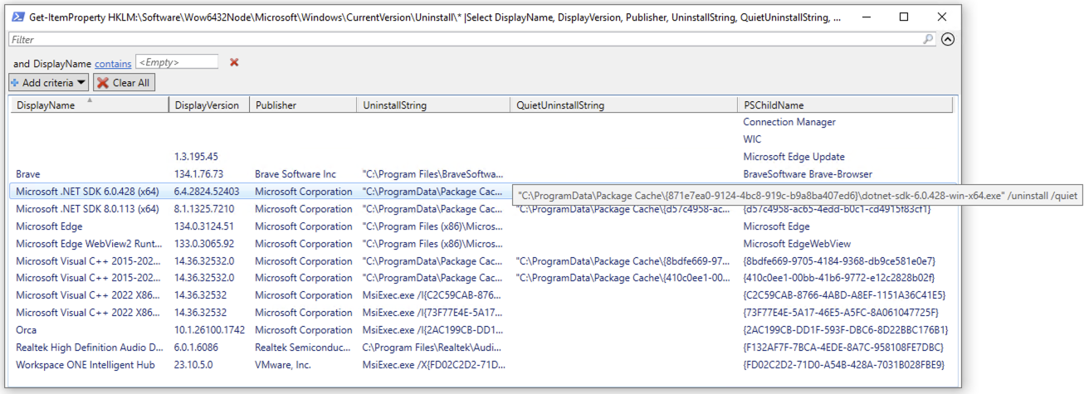The image size is (1089, 394).
Task: Sort by the Publisher column header
Action: [x=276, y=105]
